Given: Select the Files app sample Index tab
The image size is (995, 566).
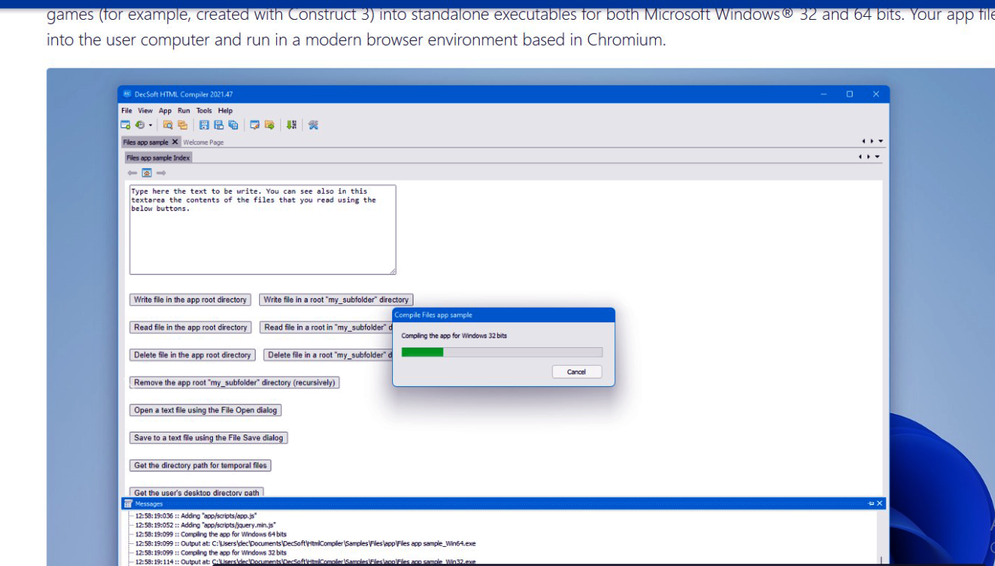Looking at the screenshot, I should click(x=158, y=158).
